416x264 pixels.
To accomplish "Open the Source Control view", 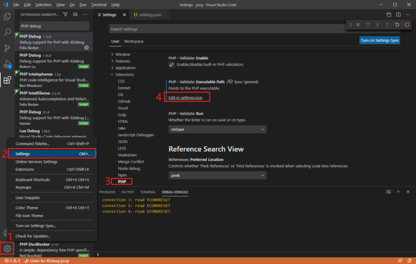I will pos(7,48).
